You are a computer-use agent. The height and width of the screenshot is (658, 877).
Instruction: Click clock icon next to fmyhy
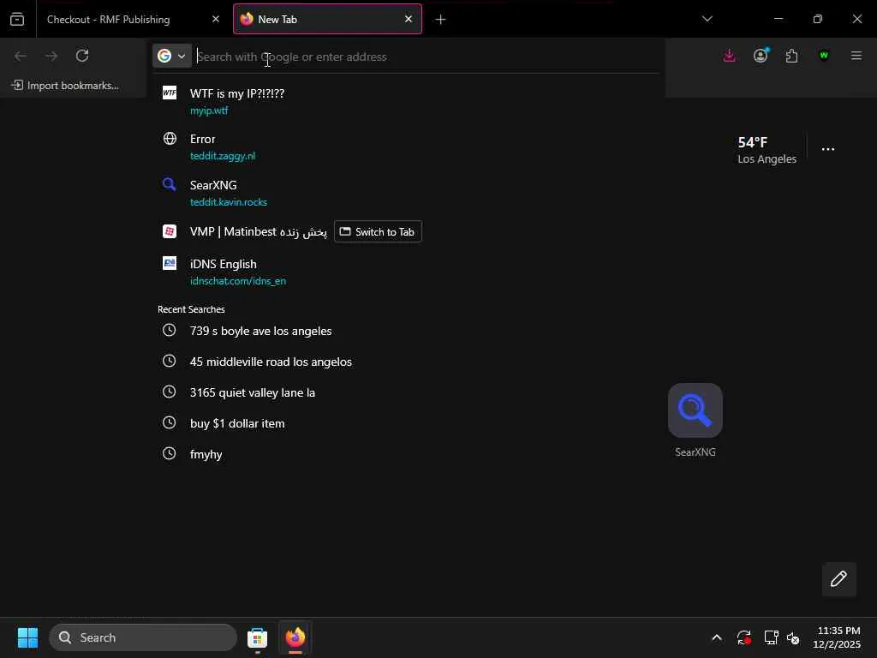click(x=169, y=453)
